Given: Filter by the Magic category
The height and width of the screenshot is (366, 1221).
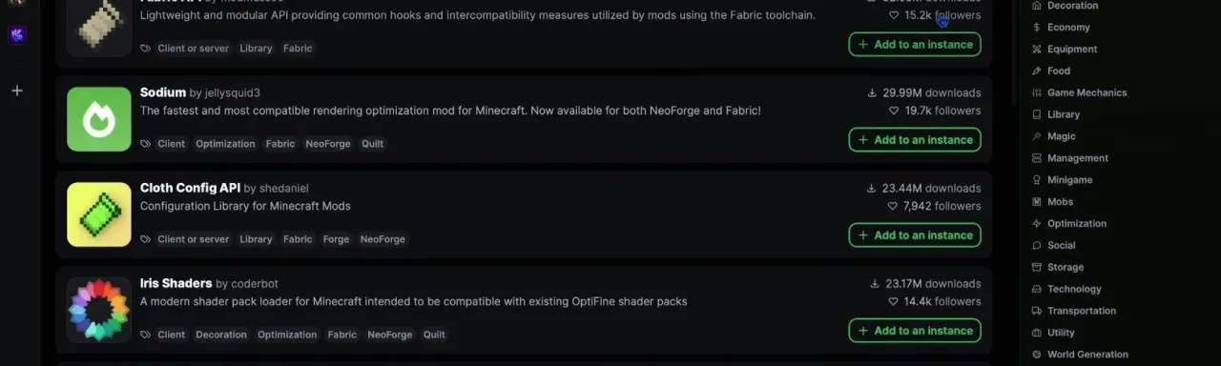Looking at the screenshot, I should [x=1061, y=136].
